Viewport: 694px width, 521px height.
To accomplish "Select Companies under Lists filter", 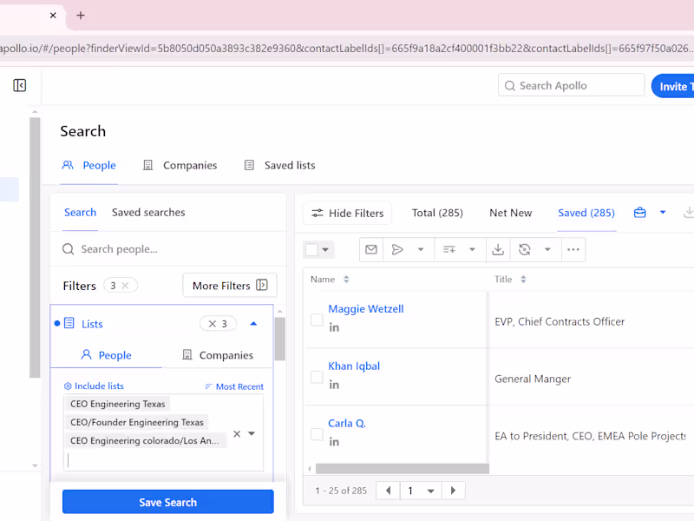I will pyautogui.click(x=218, y=355).
